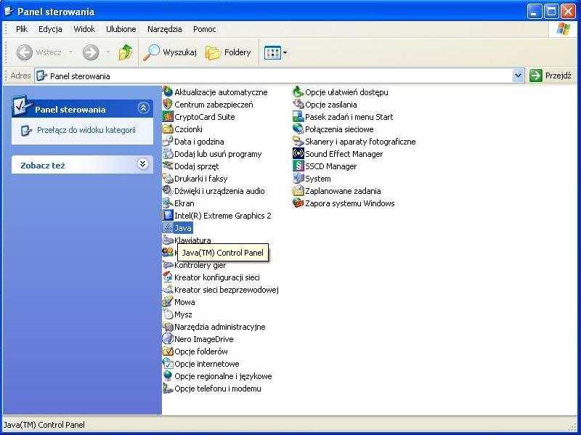
Task: Open the Narzędzia menu
Action: [165, 29]
